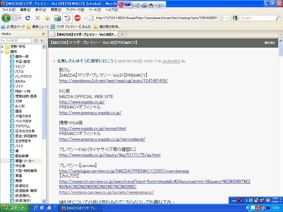Viewport: 283px width, 212px height.
Task: Click the gray Stop loading X icon
Action: [37, 18]
